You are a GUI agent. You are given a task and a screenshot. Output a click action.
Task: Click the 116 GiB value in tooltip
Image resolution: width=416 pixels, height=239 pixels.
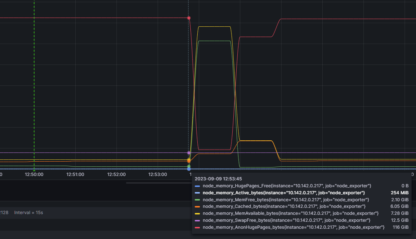point(401,227)
